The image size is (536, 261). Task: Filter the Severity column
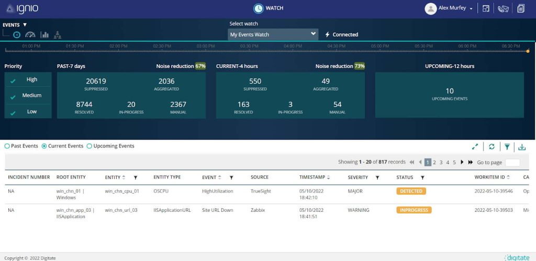point(377,178)
